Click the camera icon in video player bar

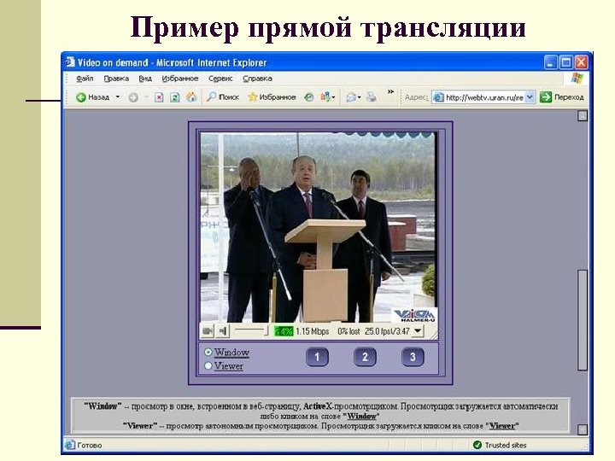coord(208,331)
